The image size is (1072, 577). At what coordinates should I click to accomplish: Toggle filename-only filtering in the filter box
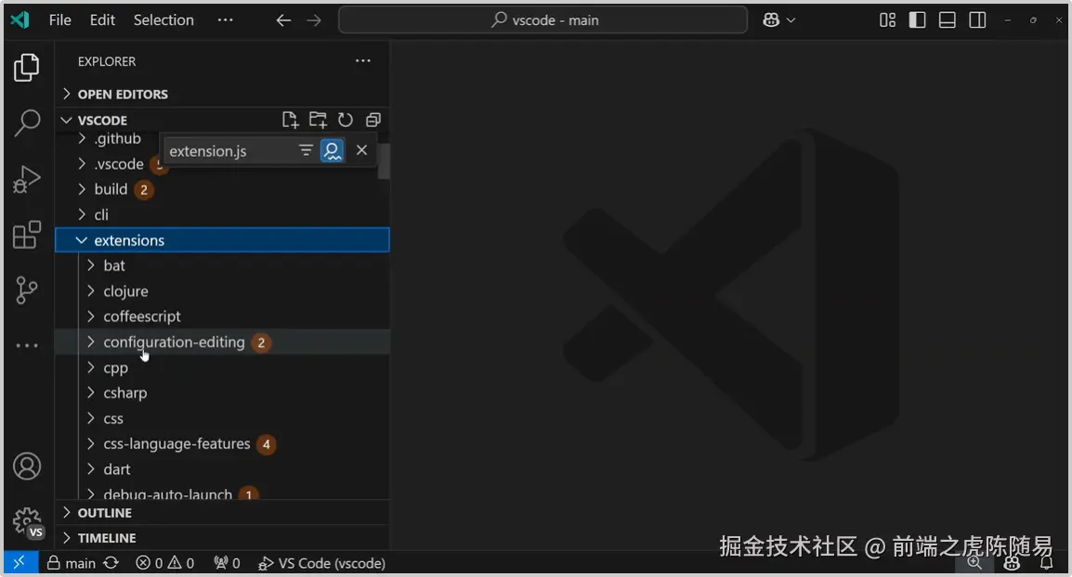tap(306, 149)
